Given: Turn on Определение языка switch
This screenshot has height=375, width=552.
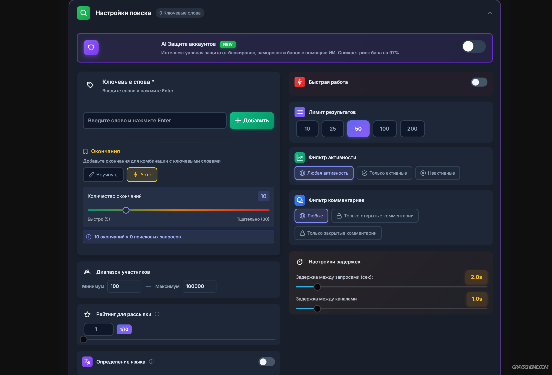Looking at the screenshot, I should [266, 362].
